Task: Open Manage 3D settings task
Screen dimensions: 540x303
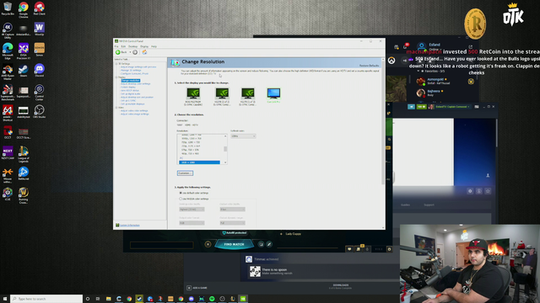Action: point(131,70)
